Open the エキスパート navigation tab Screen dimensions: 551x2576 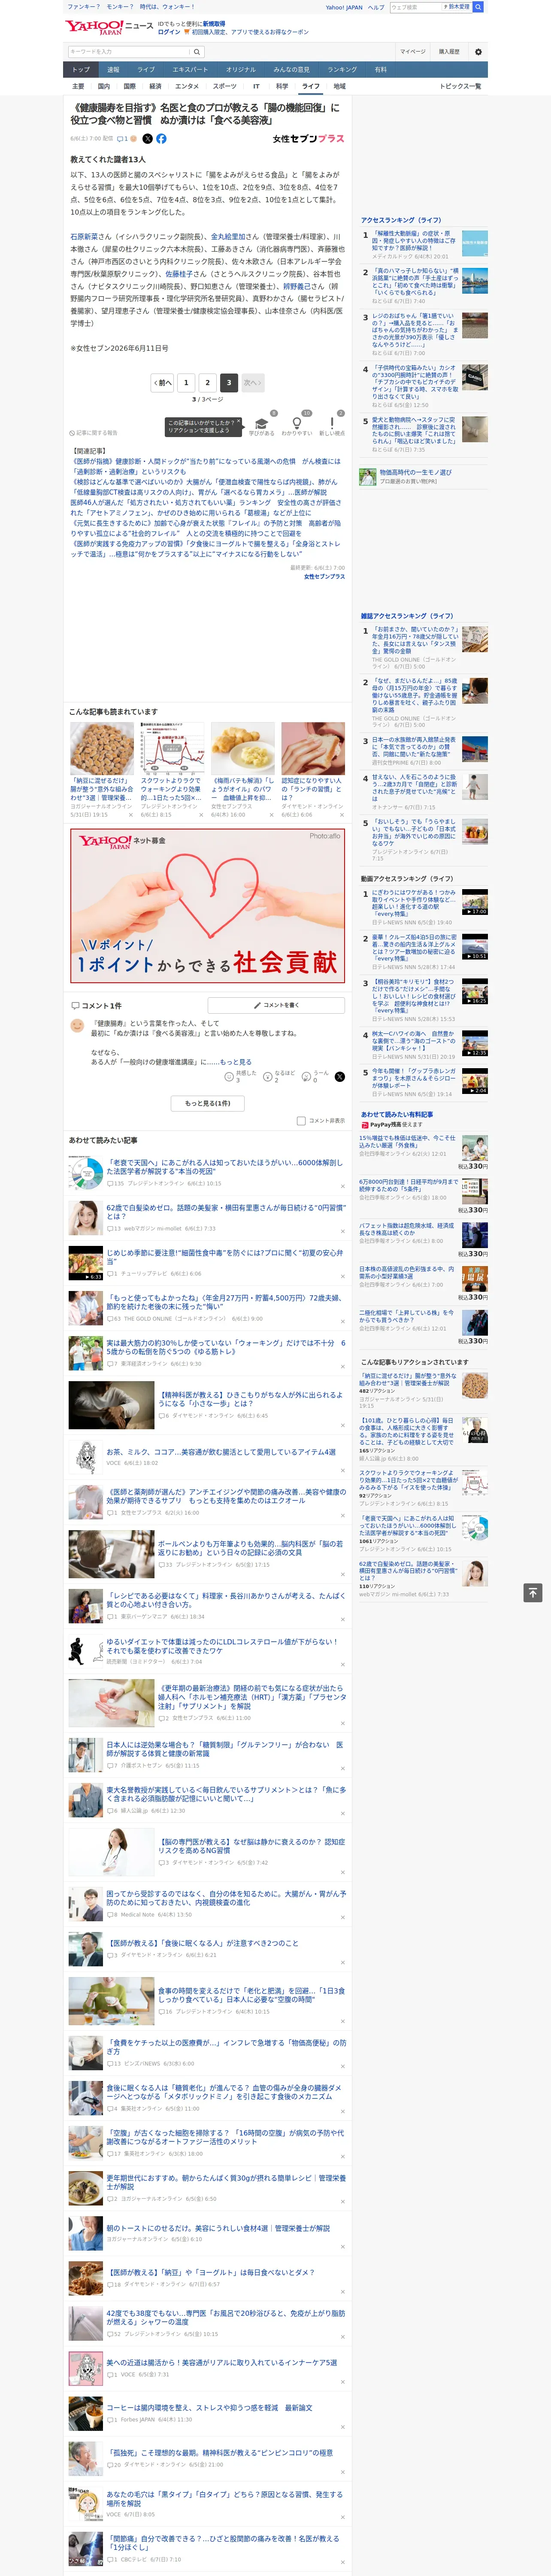[190, 70]
